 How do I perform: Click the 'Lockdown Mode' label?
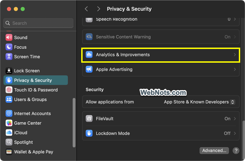pyautogui.click(x=113, y=133)
